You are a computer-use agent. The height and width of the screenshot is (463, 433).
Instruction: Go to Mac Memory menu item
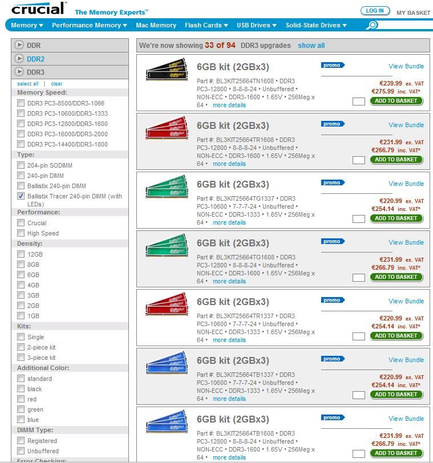[156, 25]
